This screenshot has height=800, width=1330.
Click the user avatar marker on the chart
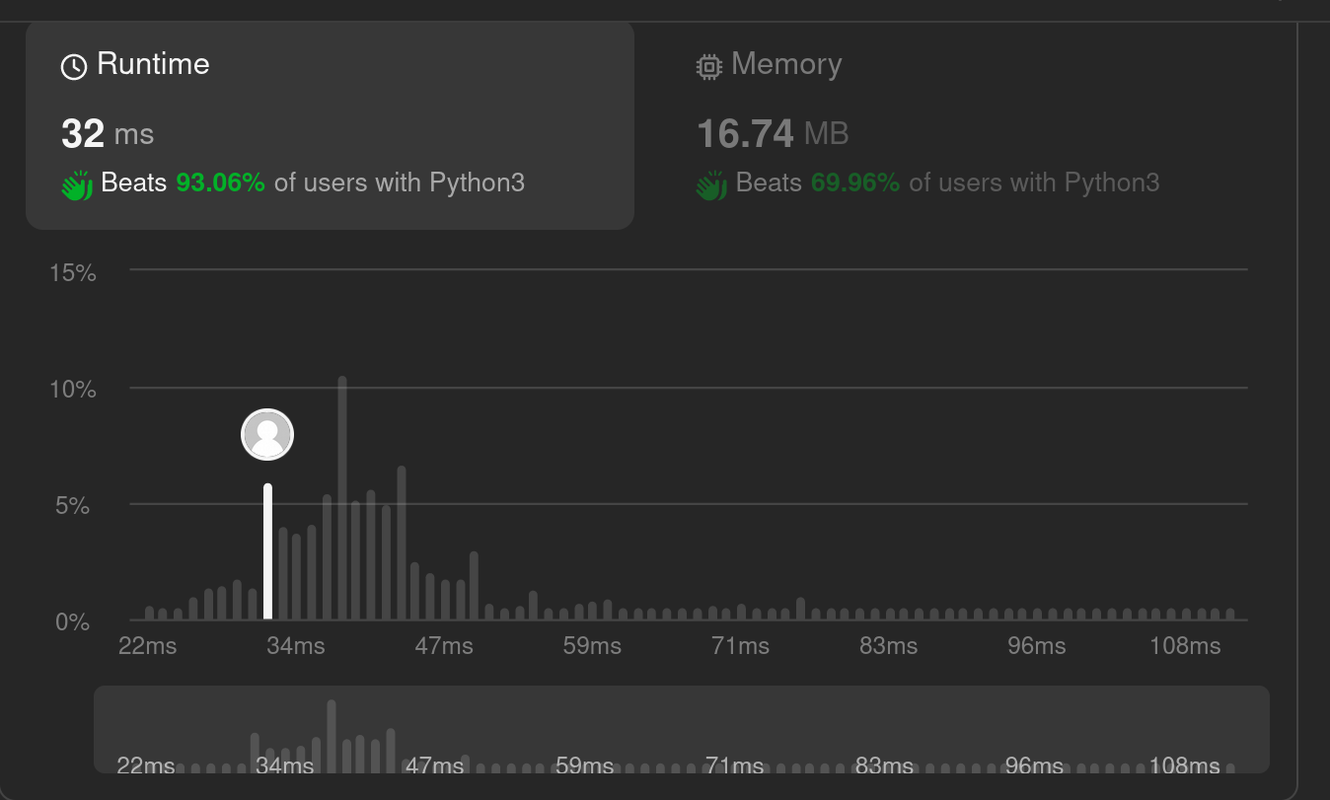click(267, 434)
